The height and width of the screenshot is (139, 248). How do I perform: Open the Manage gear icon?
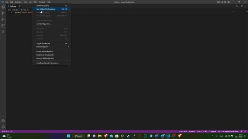click(x=3, y=127)
